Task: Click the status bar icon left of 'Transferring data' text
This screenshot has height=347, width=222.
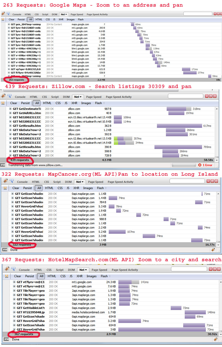Action: [3, 165]
